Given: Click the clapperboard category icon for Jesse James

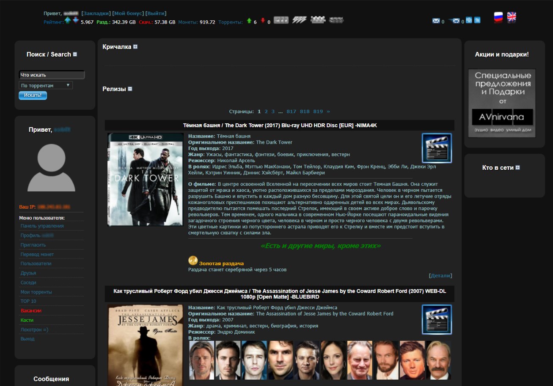Looking at the screenshot, I should tap(437, 320).
